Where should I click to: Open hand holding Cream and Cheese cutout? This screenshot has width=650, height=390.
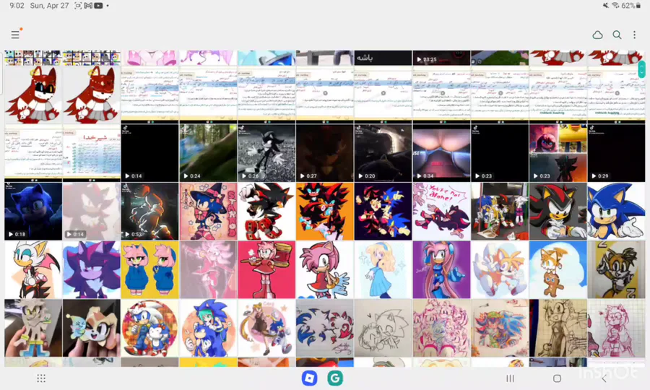click(92, 328)
